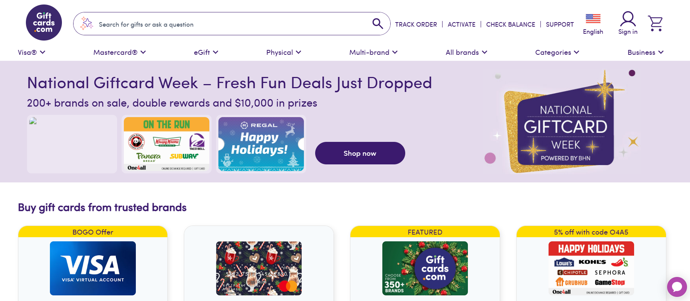Open the Business menu
The image size is (690, 301).
pyautogui.click(x=645, y=53)
